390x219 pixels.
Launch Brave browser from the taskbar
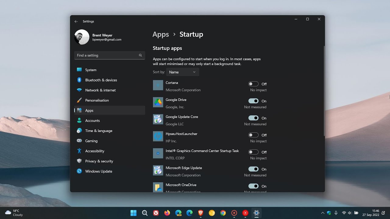(x=200, y=213)
